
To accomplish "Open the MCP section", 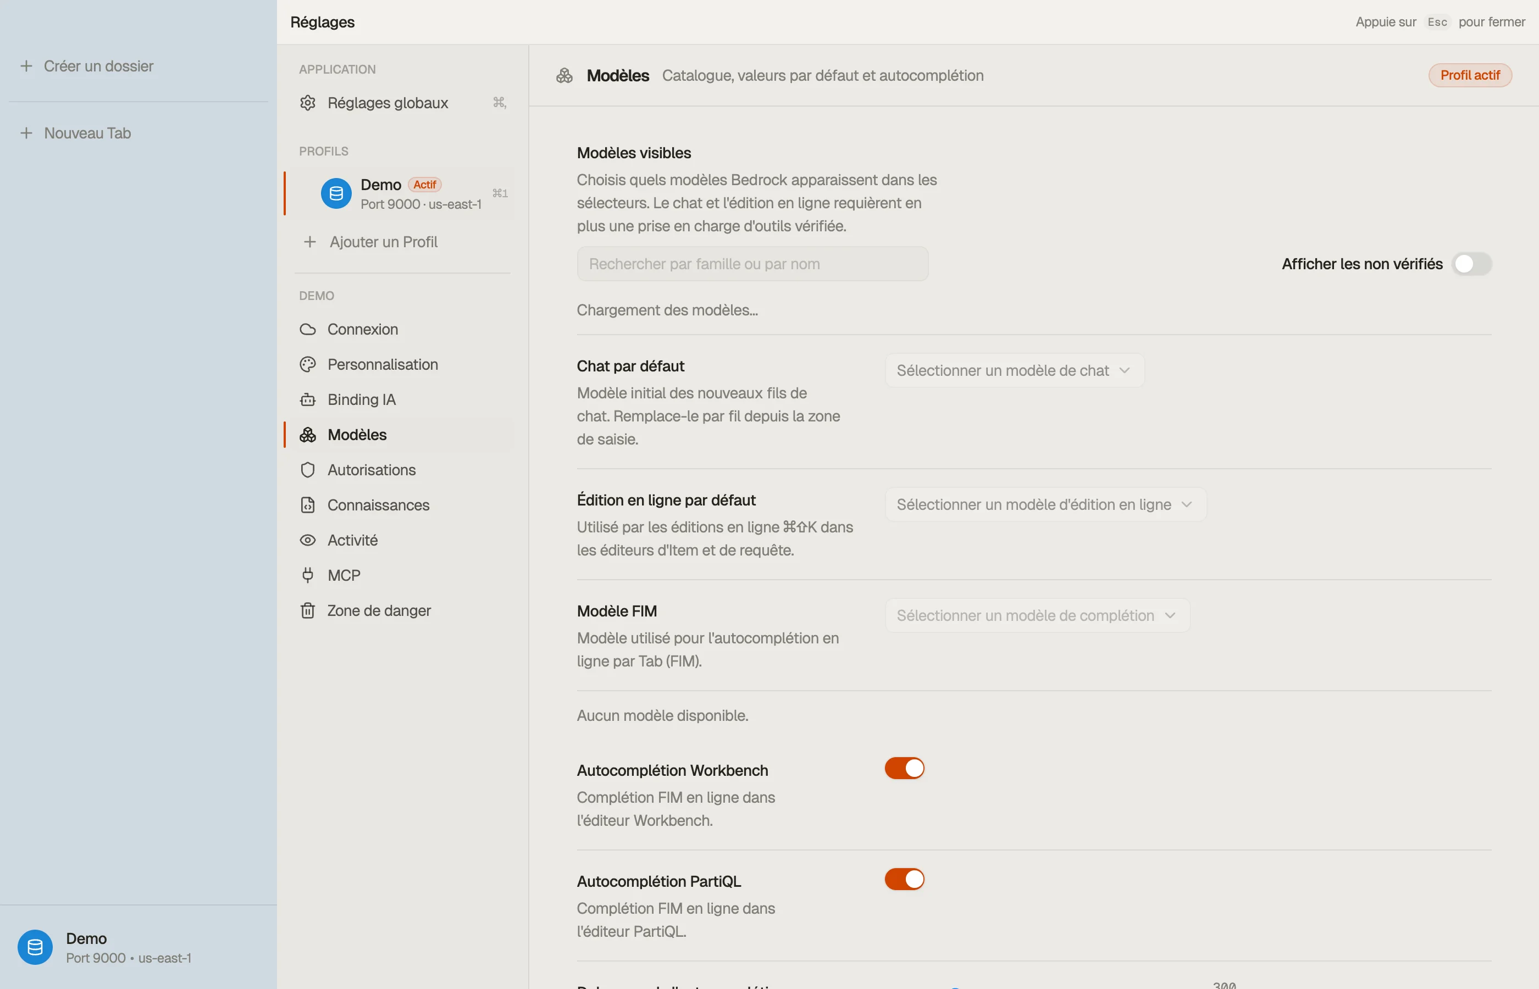I will click(x=402, y=575).
